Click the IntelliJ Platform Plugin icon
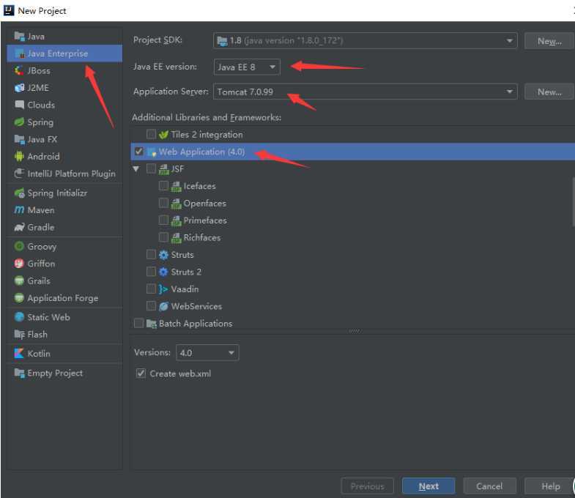575x498 pixels. pyautogui.click(x=19, y=174)
